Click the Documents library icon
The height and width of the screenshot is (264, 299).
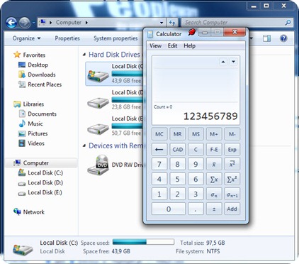click(x=22, y=114)
